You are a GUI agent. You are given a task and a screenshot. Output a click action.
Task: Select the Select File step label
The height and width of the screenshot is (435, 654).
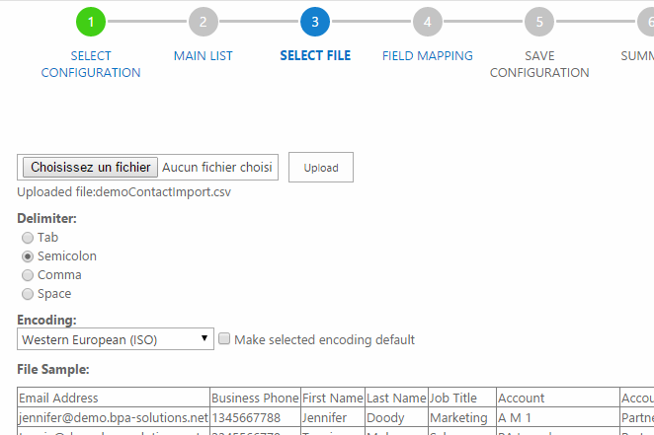(x=315, y=56)
